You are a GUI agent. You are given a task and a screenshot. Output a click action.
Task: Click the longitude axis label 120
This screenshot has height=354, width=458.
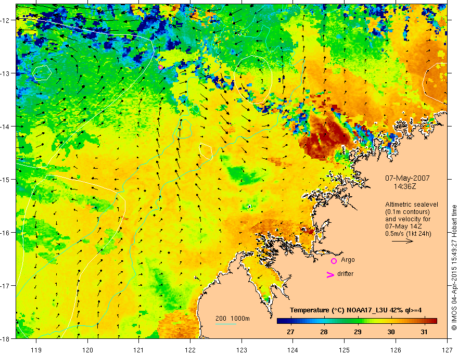87,350
